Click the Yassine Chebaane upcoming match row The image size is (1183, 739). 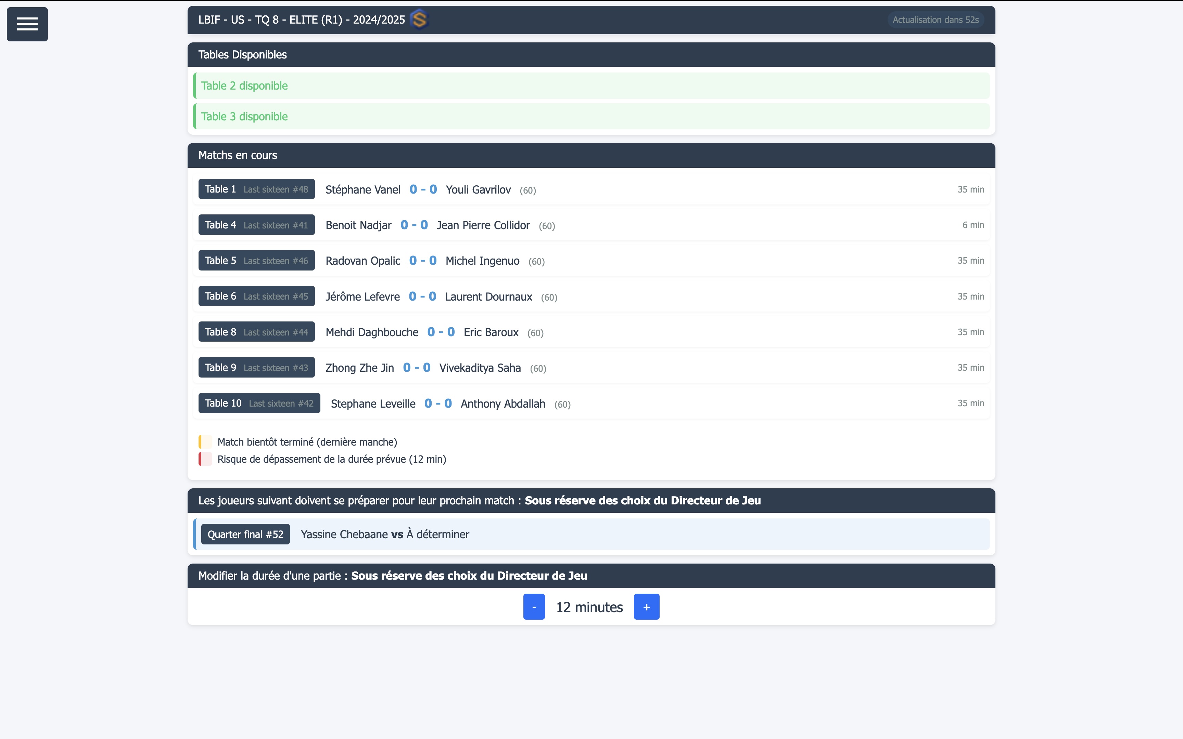click(591, 534)
